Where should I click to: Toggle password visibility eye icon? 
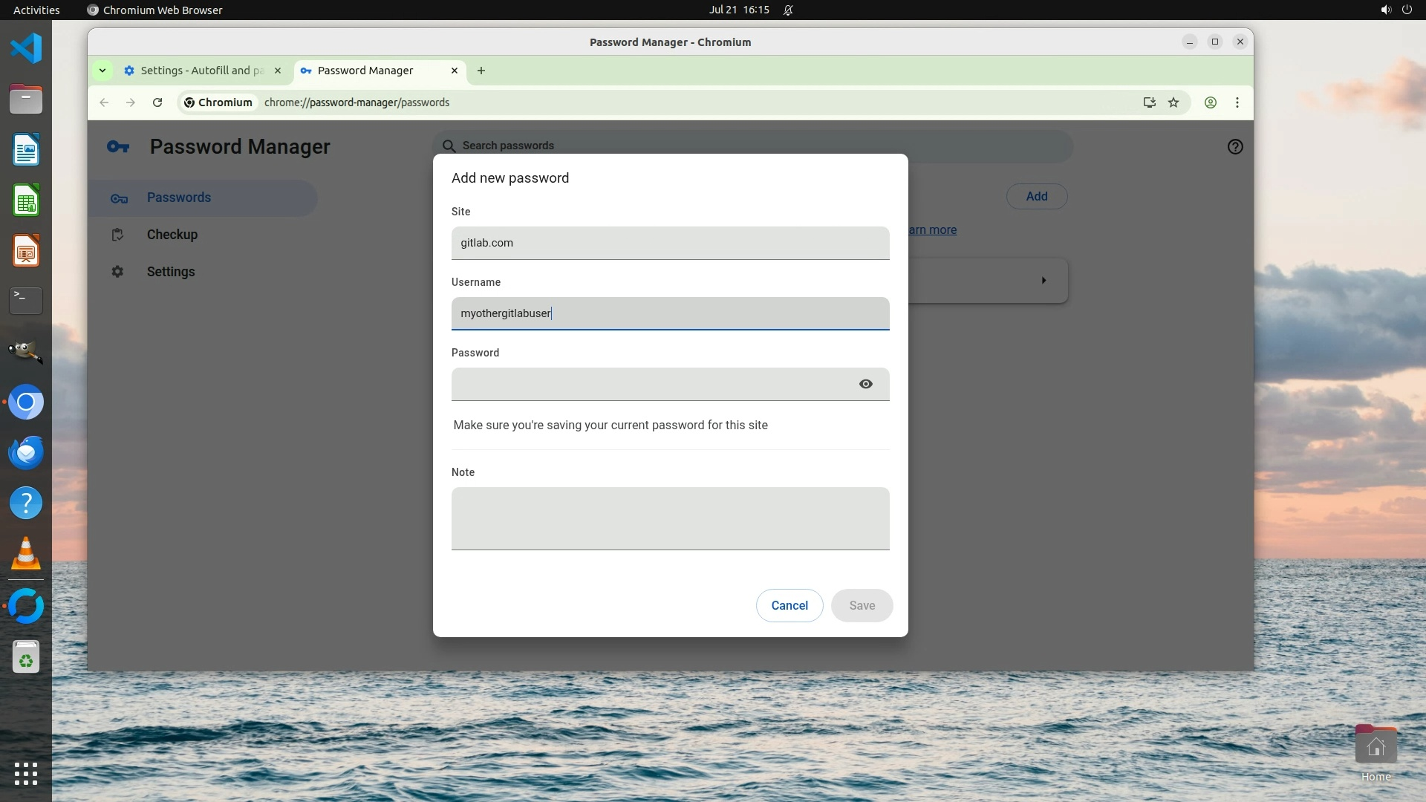865,384
